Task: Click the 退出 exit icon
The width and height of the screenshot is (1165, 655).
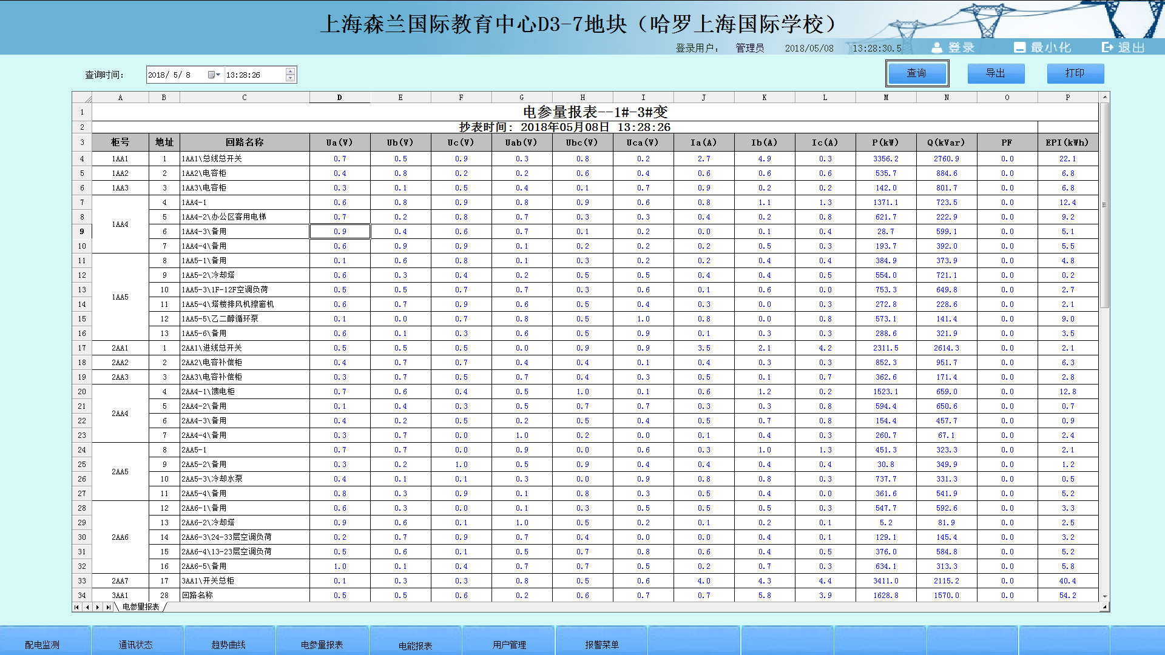Action: coord(1107,47)
